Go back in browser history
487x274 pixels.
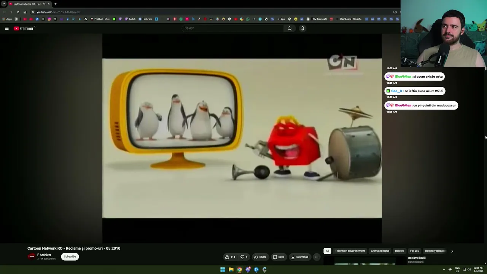(4, 12)
